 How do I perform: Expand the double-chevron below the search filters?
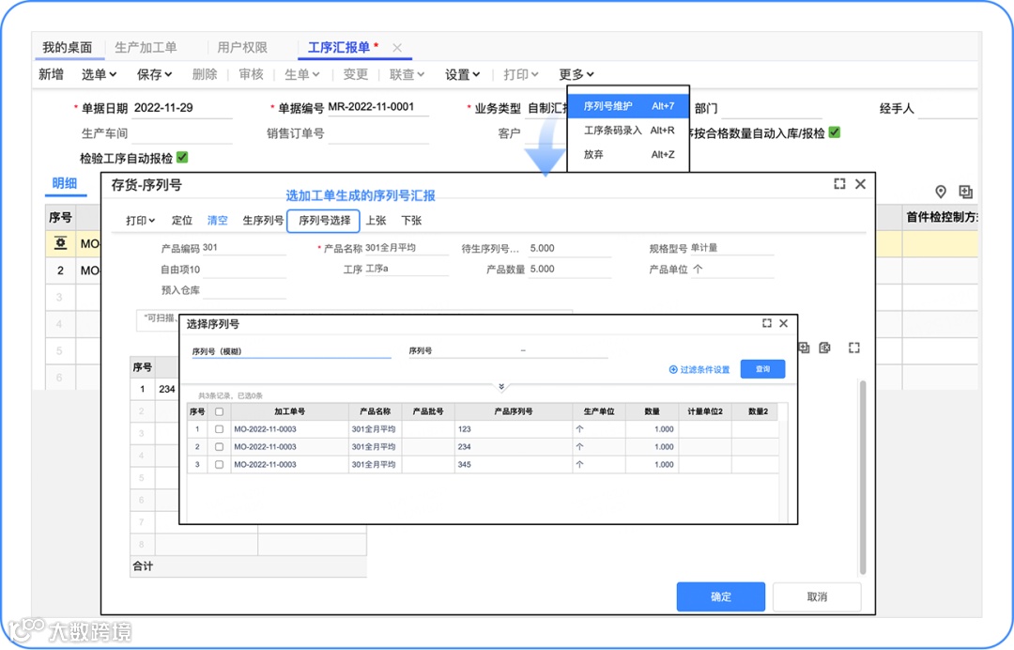click(501, 387)
